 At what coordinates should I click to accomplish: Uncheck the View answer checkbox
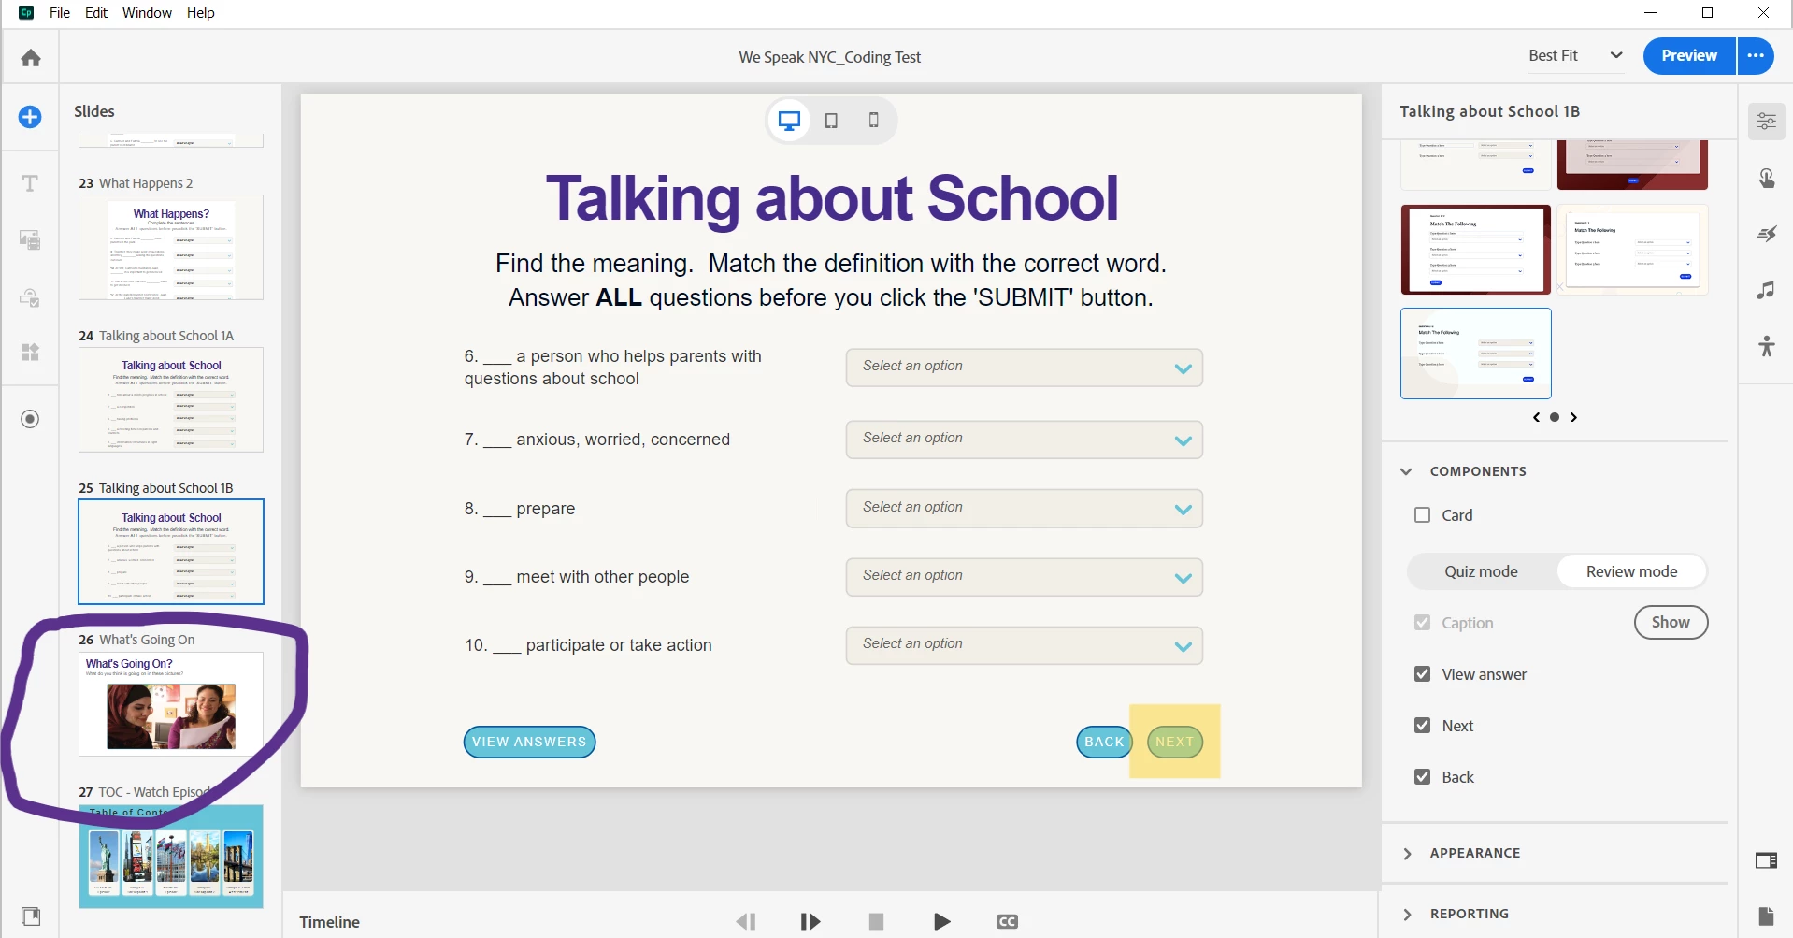click(x=1422, y=674)
